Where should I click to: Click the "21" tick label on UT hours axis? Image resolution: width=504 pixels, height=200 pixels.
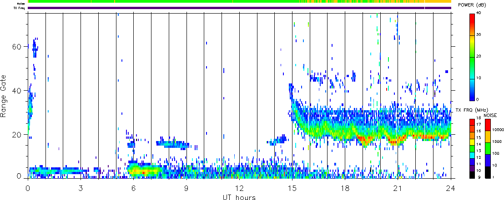click(x=398, y=188)
